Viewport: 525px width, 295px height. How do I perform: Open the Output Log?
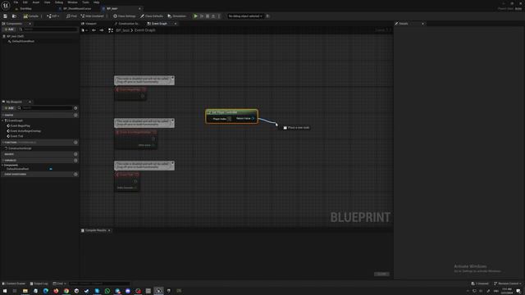point(39,284)
